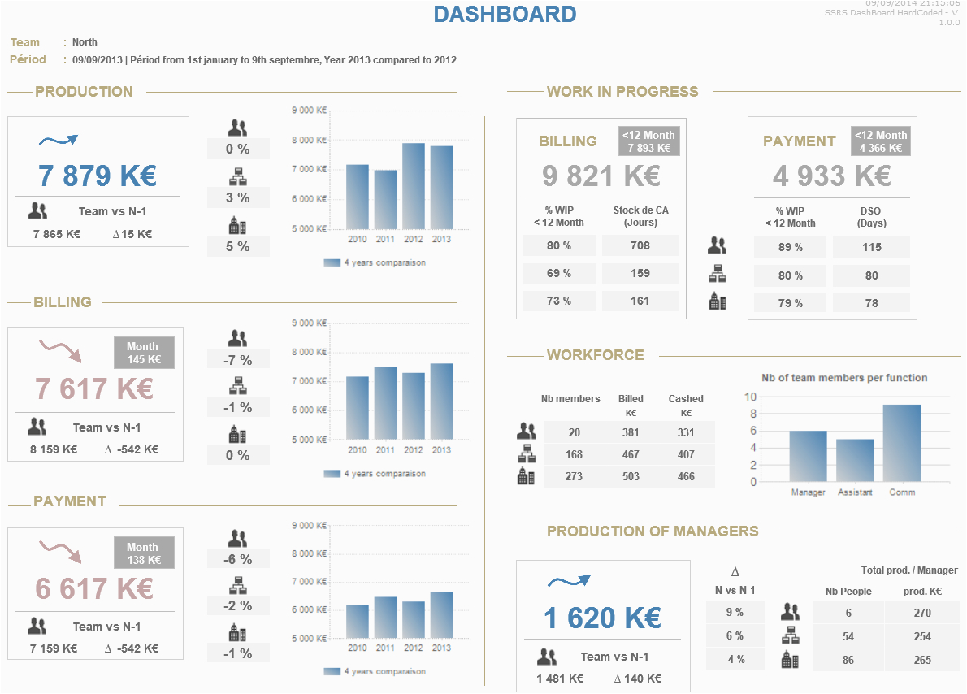967x694 pixels.
Task: Click the blue upward trend arrow in Production
Action: click(x=59, y=141)
